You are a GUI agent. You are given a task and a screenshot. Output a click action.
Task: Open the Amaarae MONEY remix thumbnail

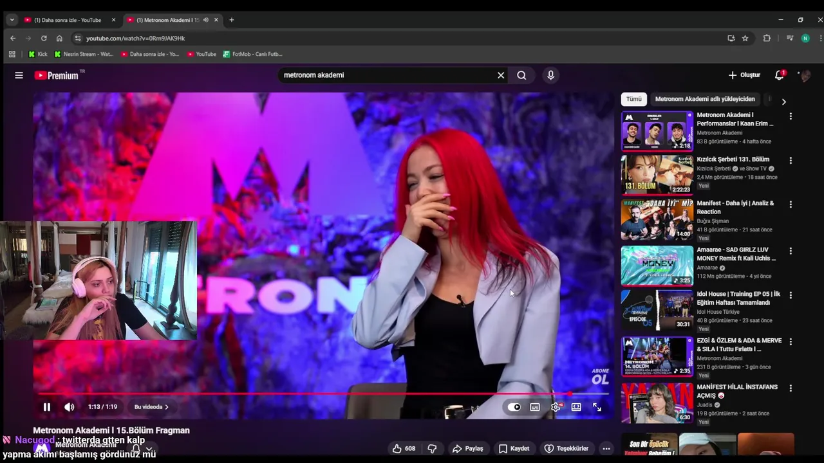657,266
